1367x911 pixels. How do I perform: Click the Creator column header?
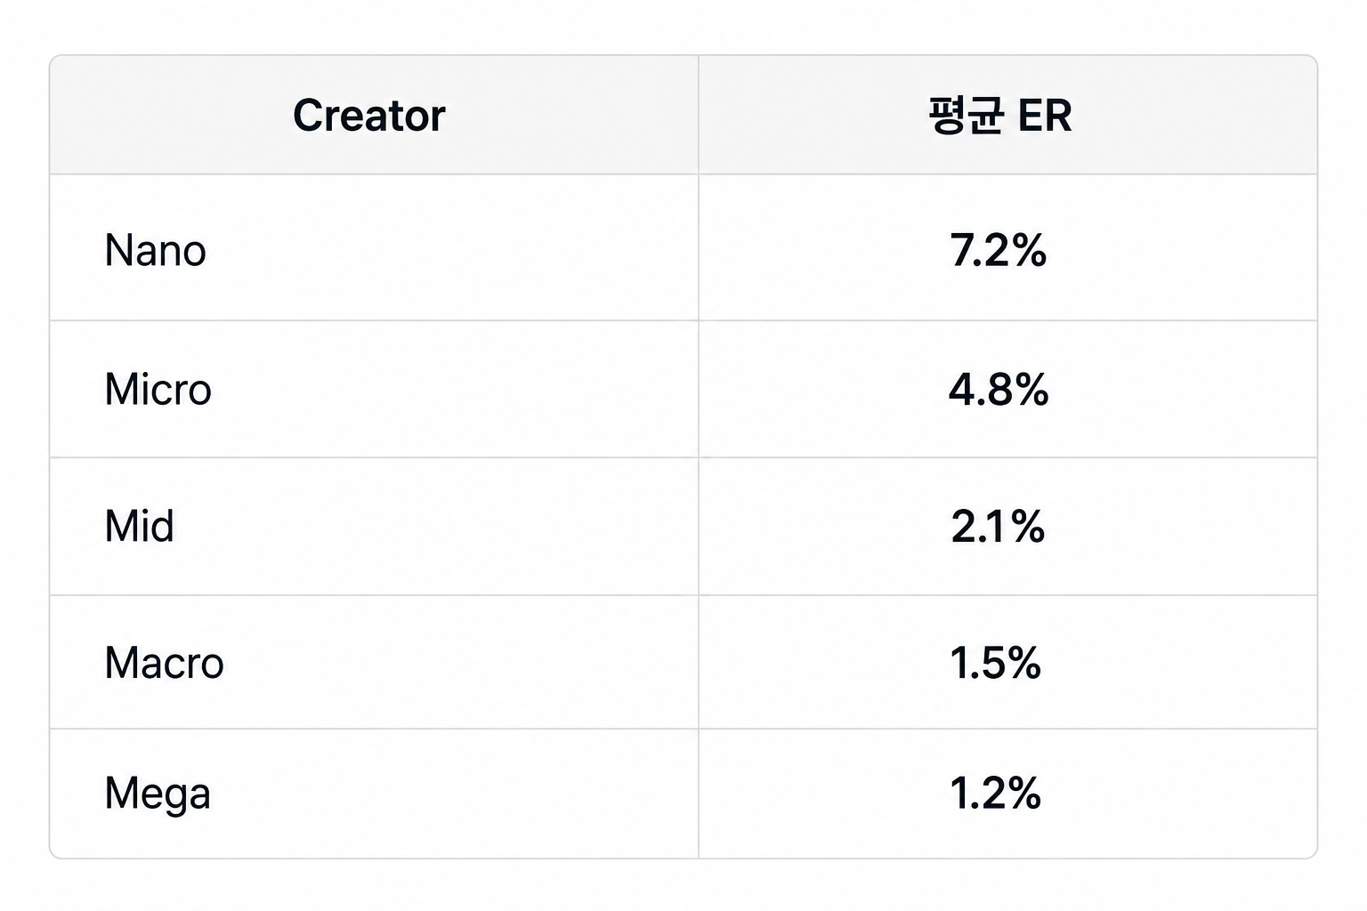tap(368, 116)
